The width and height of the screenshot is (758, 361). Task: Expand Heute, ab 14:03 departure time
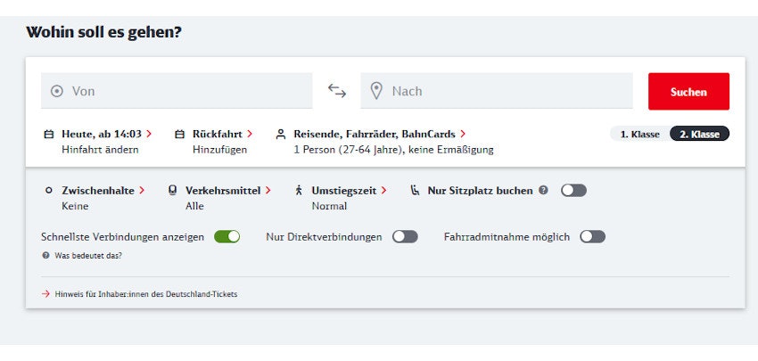(106, 134)
